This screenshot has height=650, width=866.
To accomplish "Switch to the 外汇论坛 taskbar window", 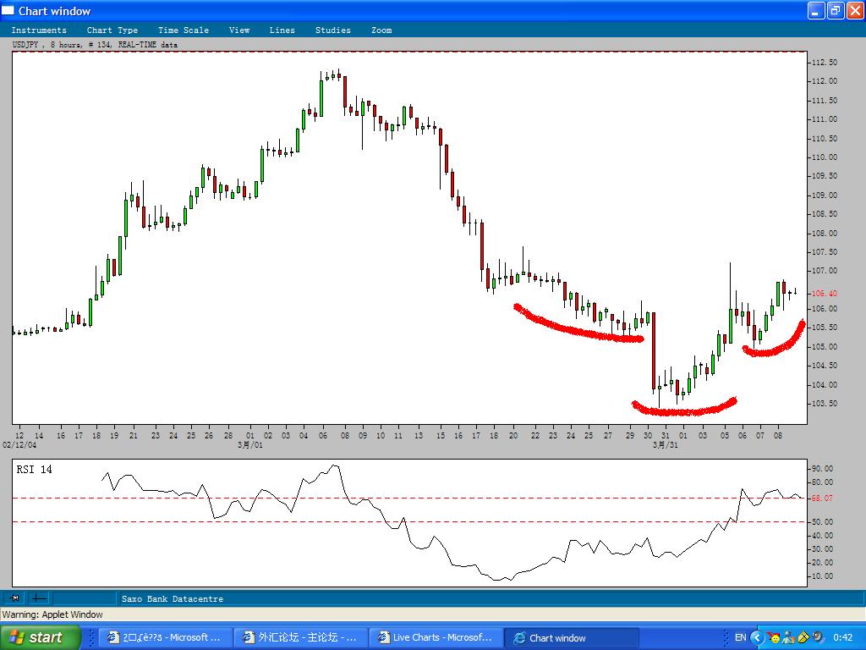I will pos(300,638).
